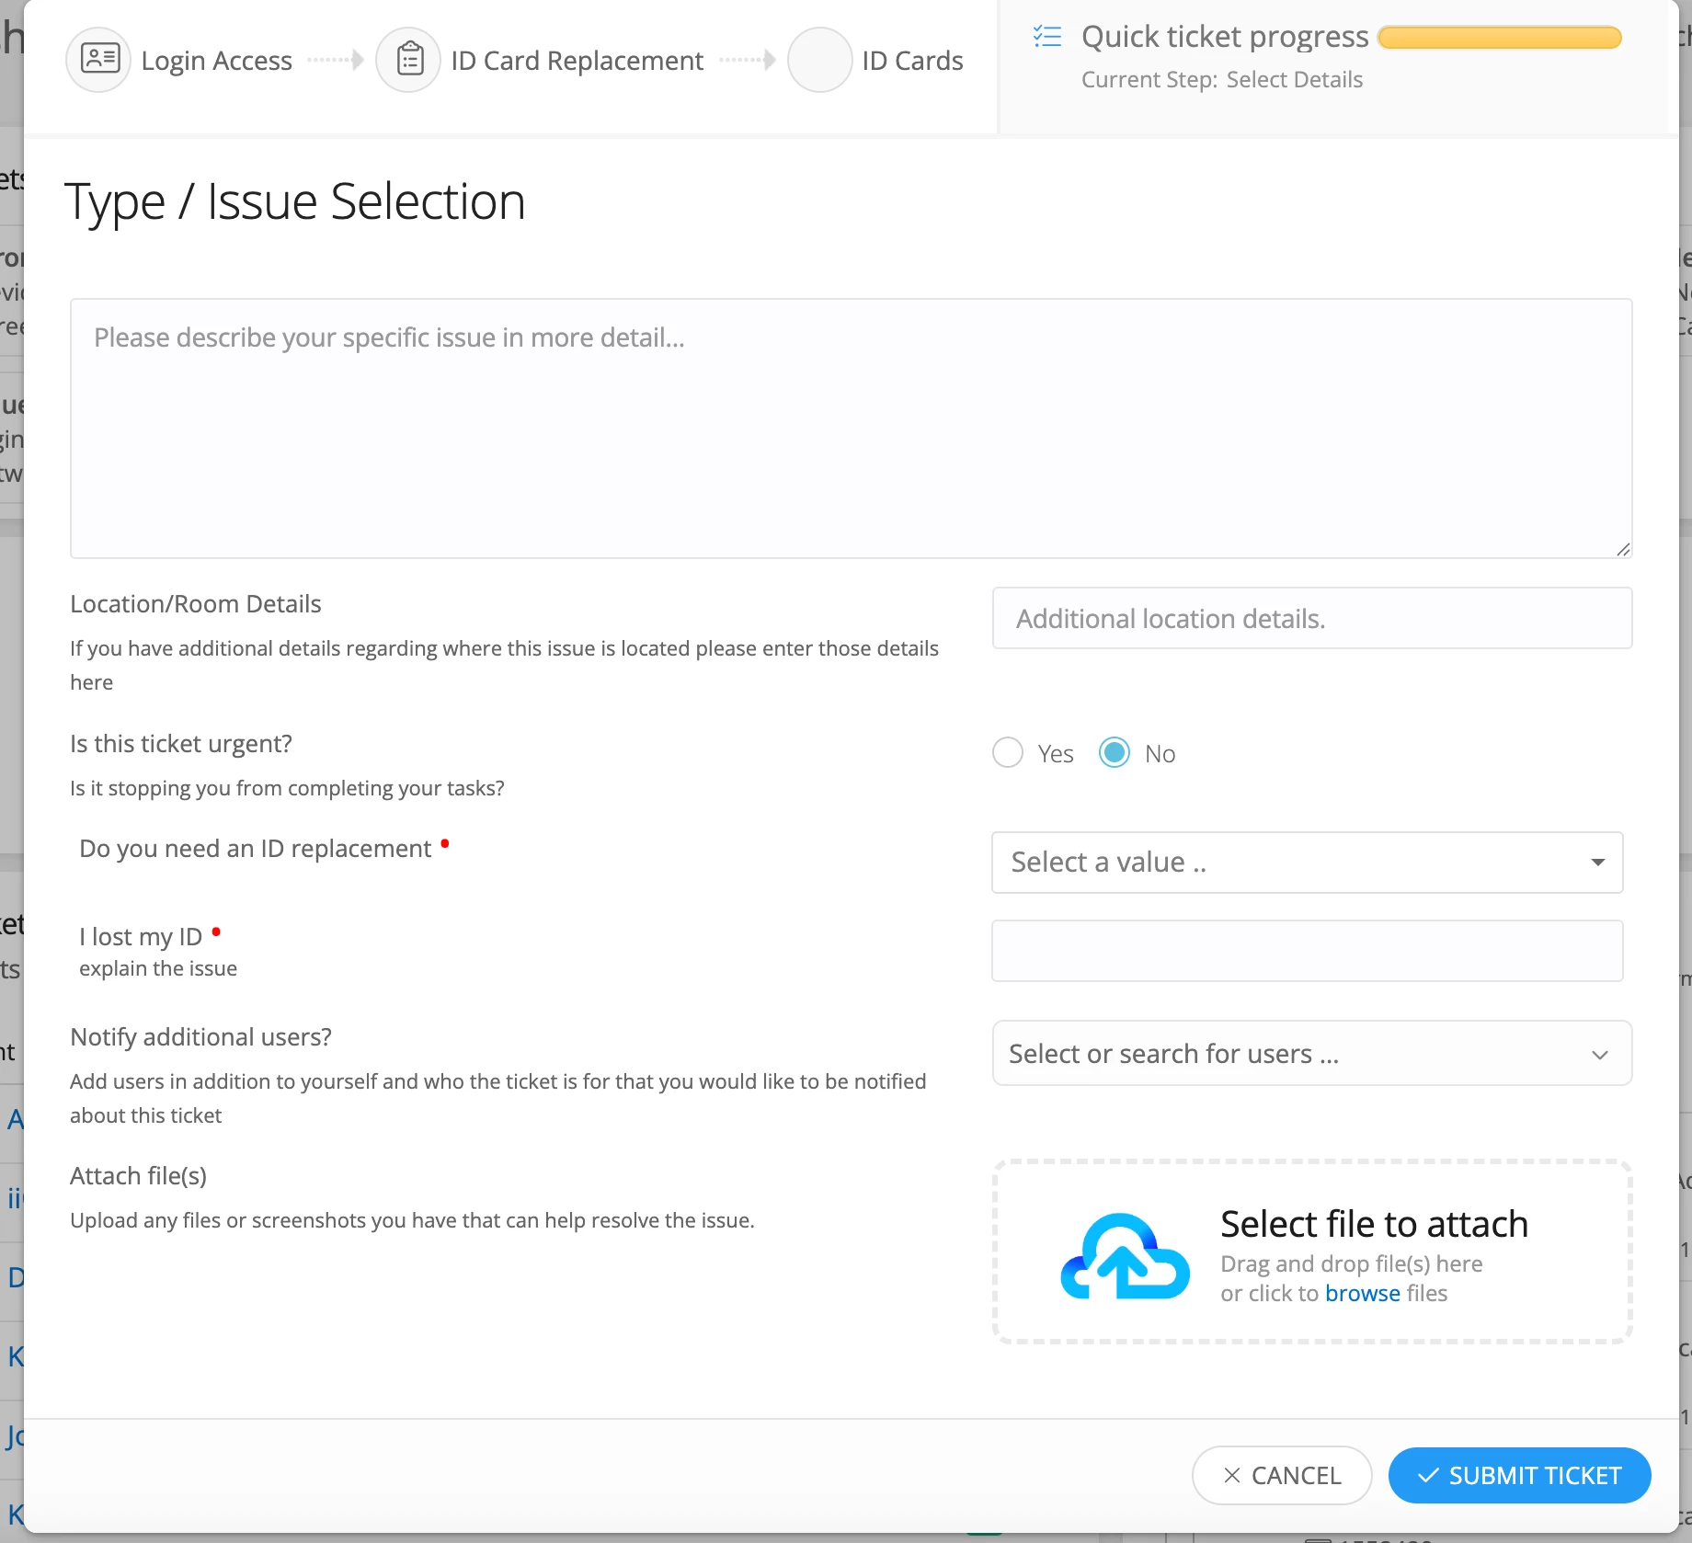Click the browse files link
1692x1543 pixels.
click(x=1363, y=1293)
